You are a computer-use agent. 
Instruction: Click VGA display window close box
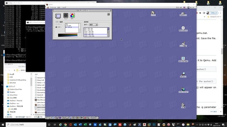54,11
